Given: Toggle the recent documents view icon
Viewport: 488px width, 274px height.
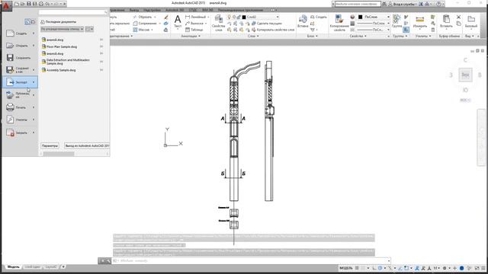Looking at the screenshot, I should 27,22.
